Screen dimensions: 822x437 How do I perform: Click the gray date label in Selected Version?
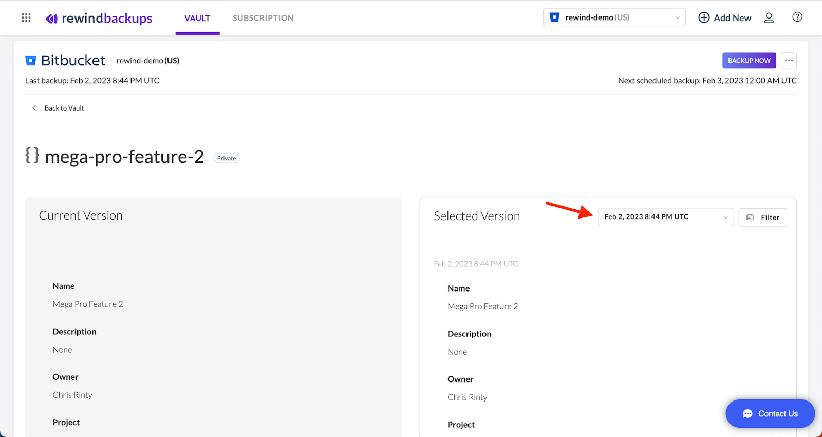[476, 264]
